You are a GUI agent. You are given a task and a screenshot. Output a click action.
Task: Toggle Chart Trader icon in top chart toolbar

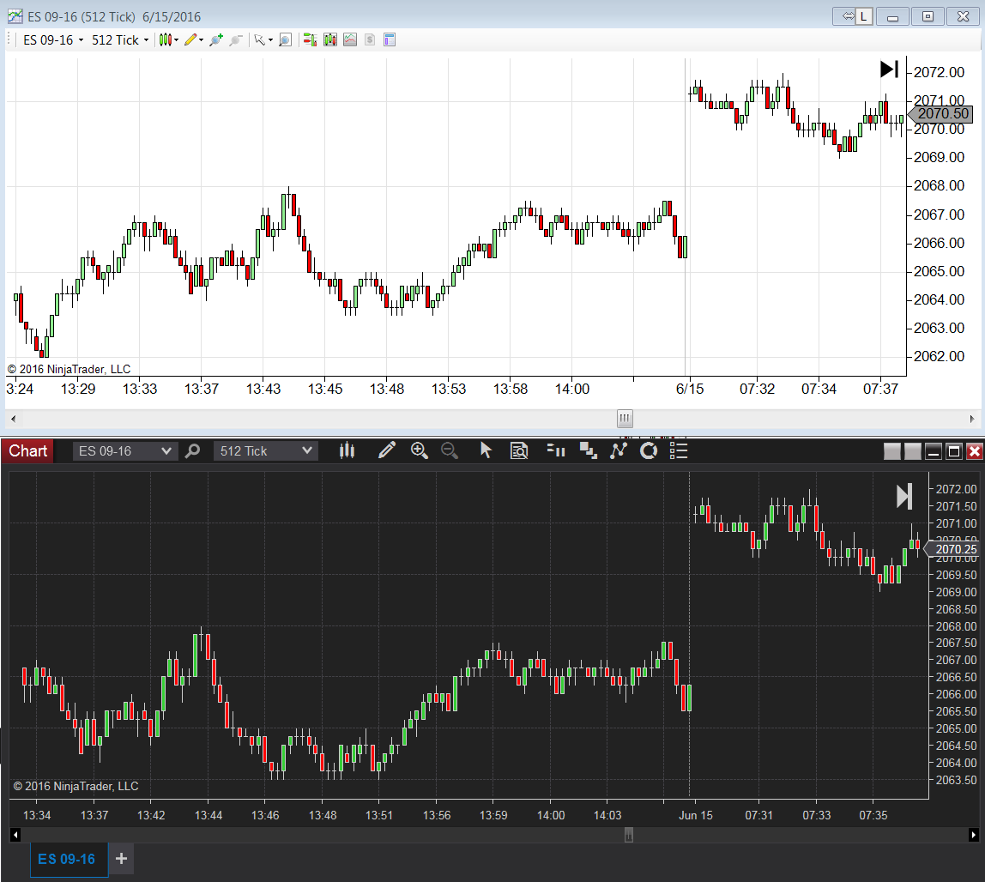(310, 39)
